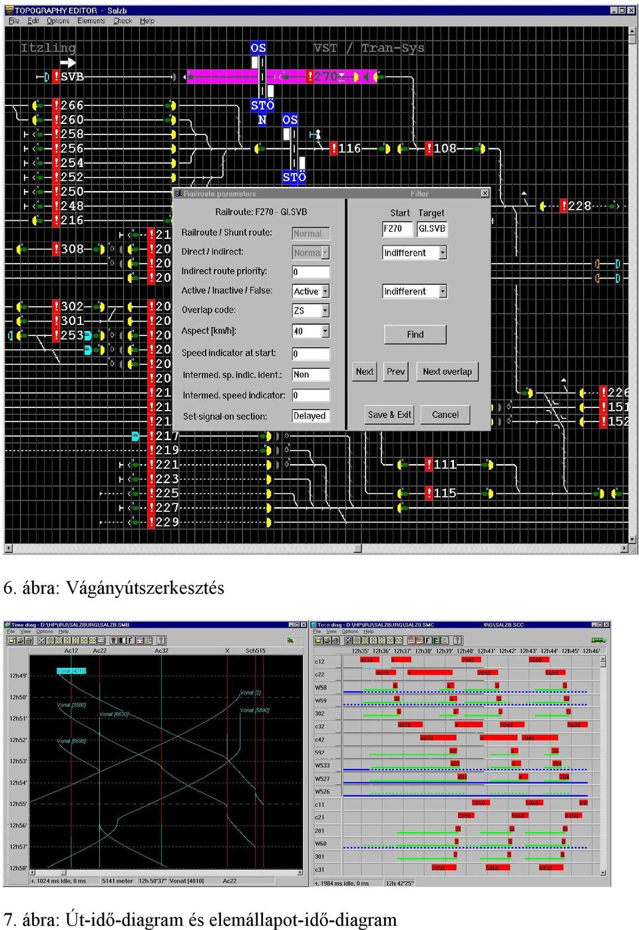Click signal number 228
The width and height of the screenshot is (639, 930).
(579, 206)
